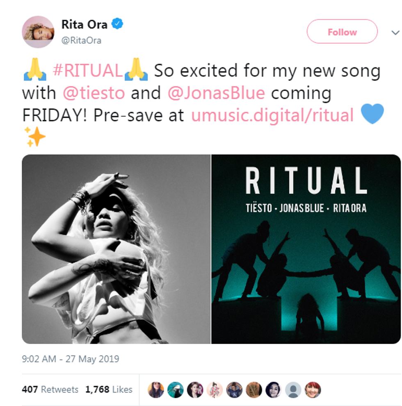The height and width of the screenshot is (406, 402).
Task: Click the first liker avatar
Action: click(x=155, y=390)
